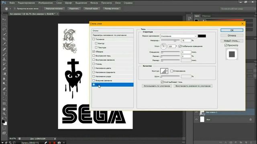Select the Blur tool

pyautogui.click(x=4, y=79)
